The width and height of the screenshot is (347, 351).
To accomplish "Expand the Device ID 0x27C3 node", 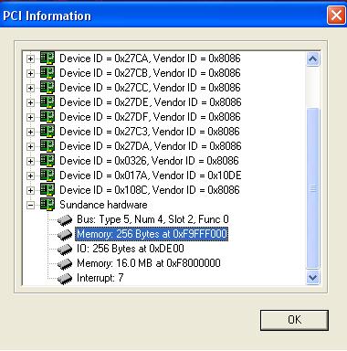I will tap(30, 132).
